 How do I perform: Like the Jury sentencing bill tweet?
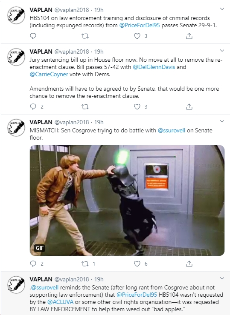click(137, 106)
